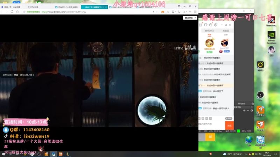Open the globe browser desktop shortcut
This screenshot has width=280, height=157.
click(x=249, y=141)
